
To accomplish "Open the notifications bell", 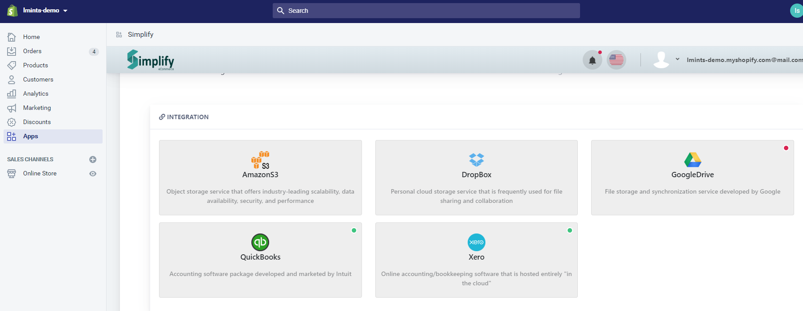I will [592, 60].
